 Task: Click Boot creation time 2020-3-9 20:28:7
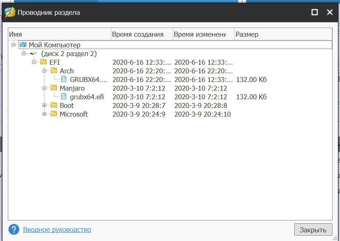139,105
